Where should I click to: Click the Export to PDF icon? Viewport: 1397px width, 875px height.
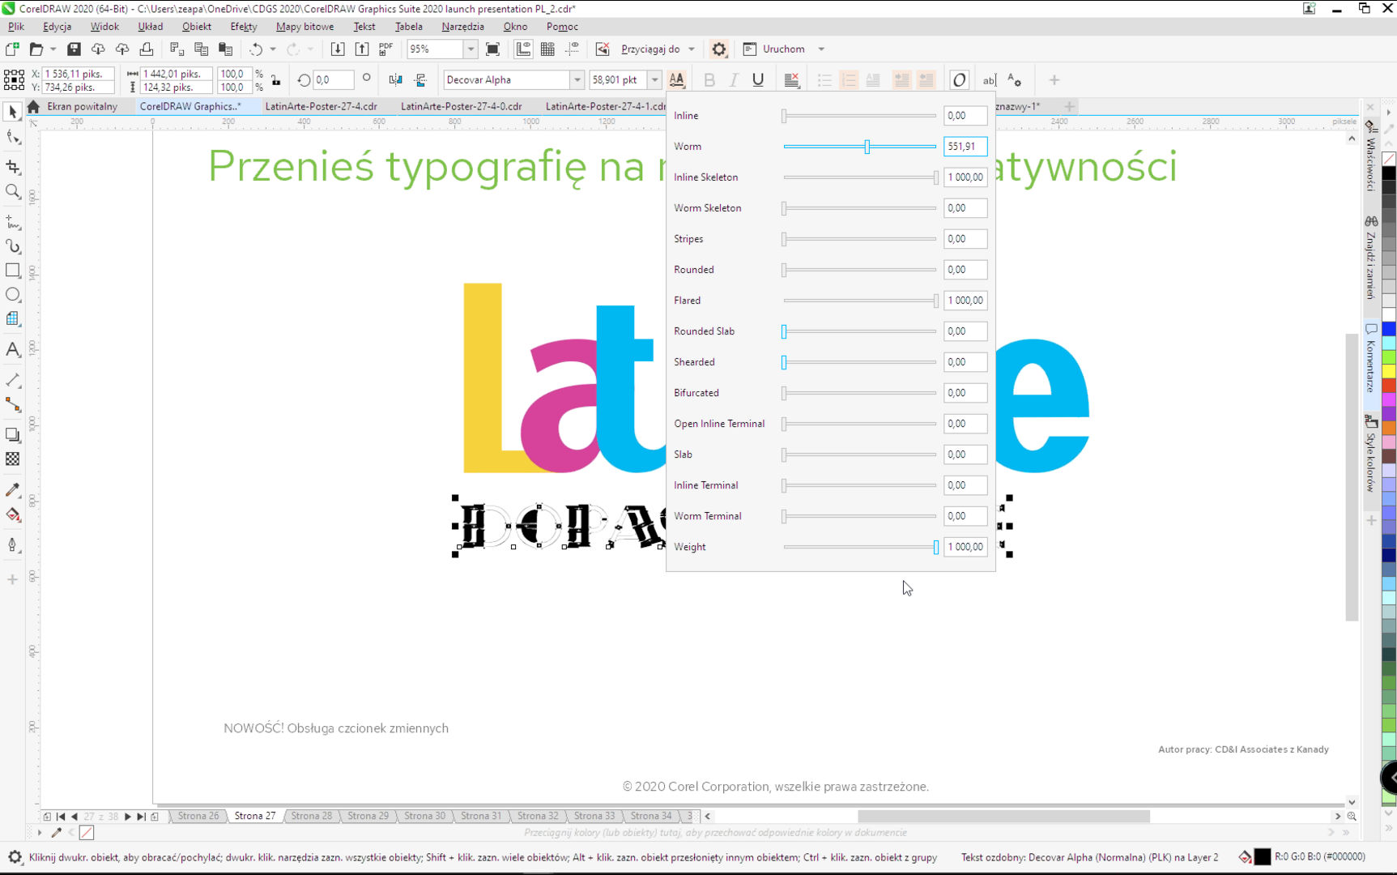386,49
